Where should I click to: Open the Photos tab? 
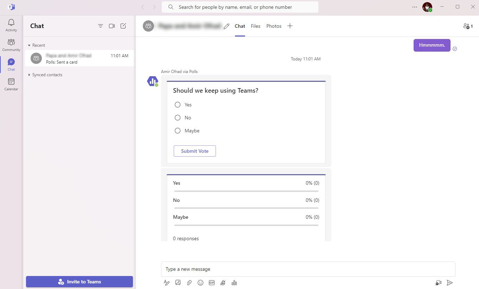click(274, 26)
